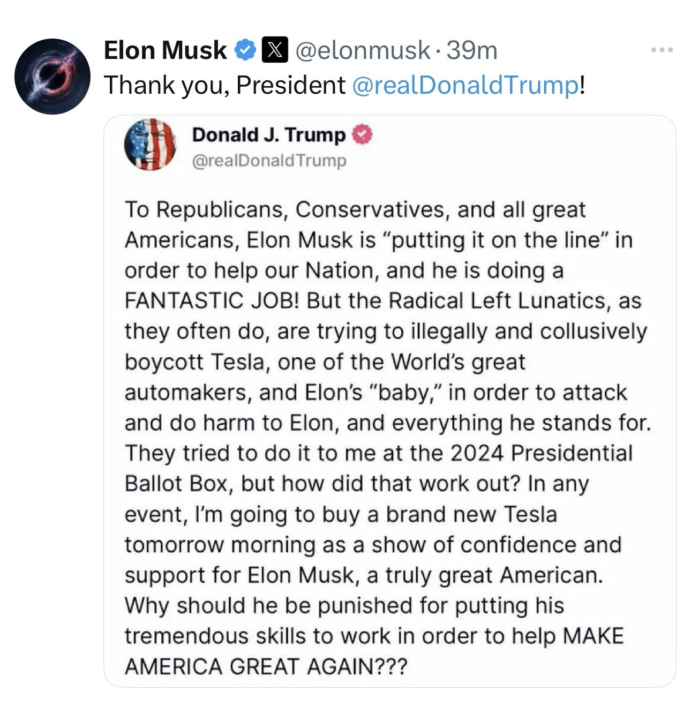
Task: Click "FANTASTIC JOB!" in the quoted post
Action: tap(212, 301)
